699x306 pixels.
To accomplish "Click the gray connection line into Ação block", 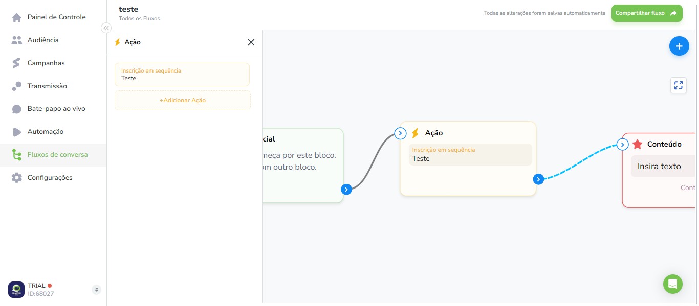I will pyautogui.click(x=373, y=162).
